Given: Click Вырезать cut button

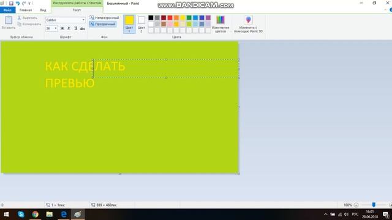Looking at the screenshot, I should [x=28, y=18].
